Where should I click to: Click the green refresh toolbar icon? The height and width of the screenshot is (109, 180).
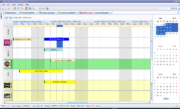click(15, 9)
